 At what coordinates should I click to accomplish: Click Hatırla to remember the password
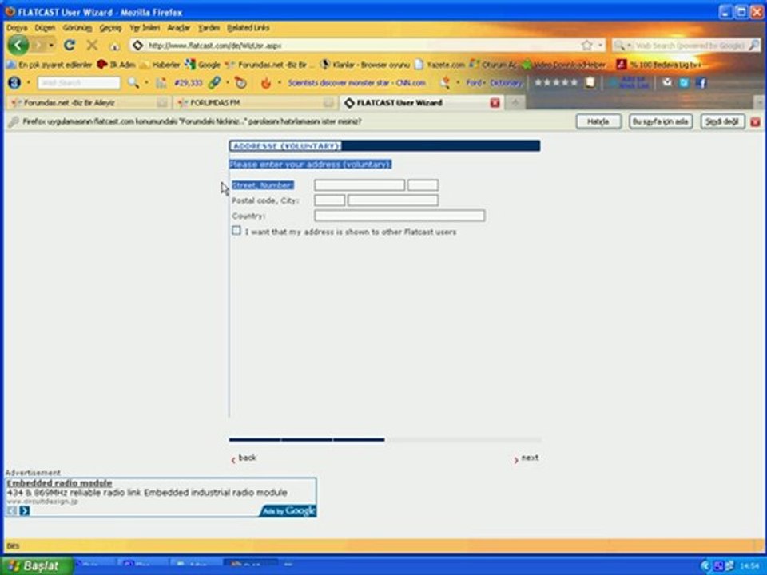(x=598, y=121)
